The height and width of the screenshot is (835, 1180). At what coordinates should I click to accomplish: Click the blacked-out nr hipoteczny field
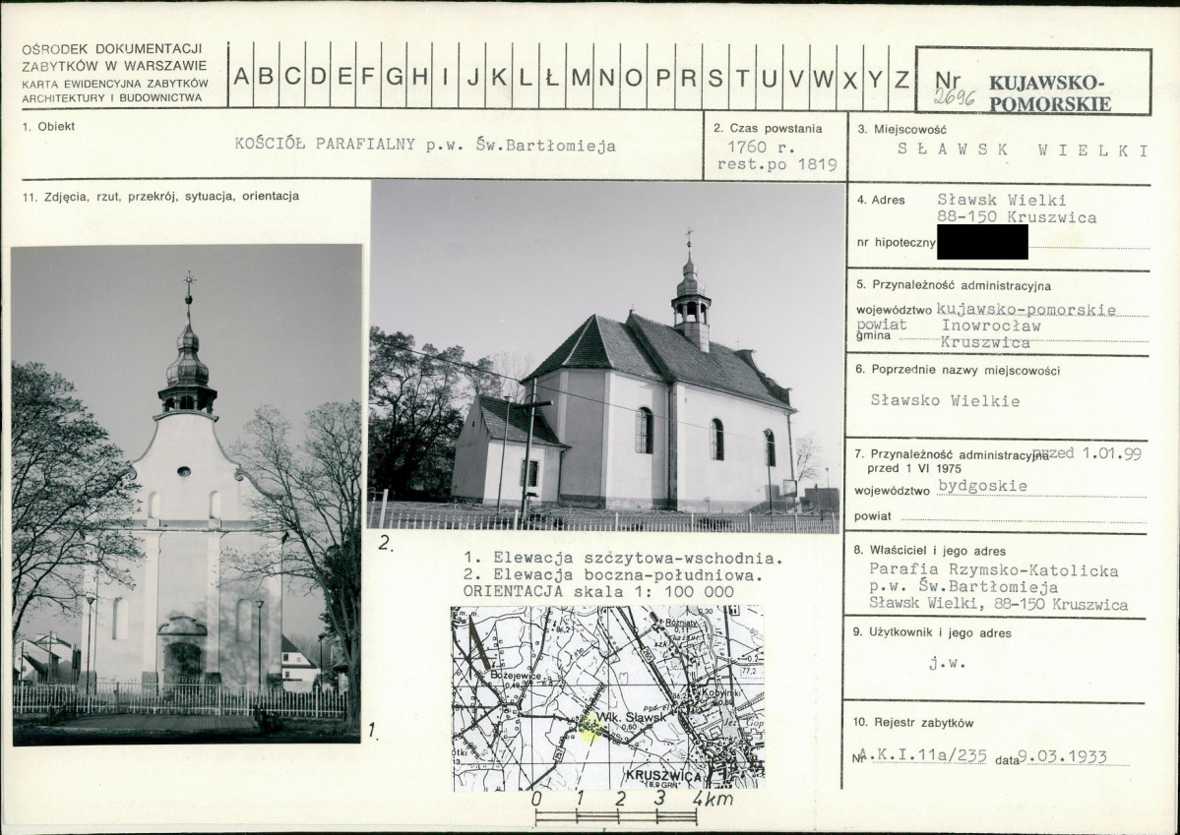pyautogui.click(x=982, y=242)
